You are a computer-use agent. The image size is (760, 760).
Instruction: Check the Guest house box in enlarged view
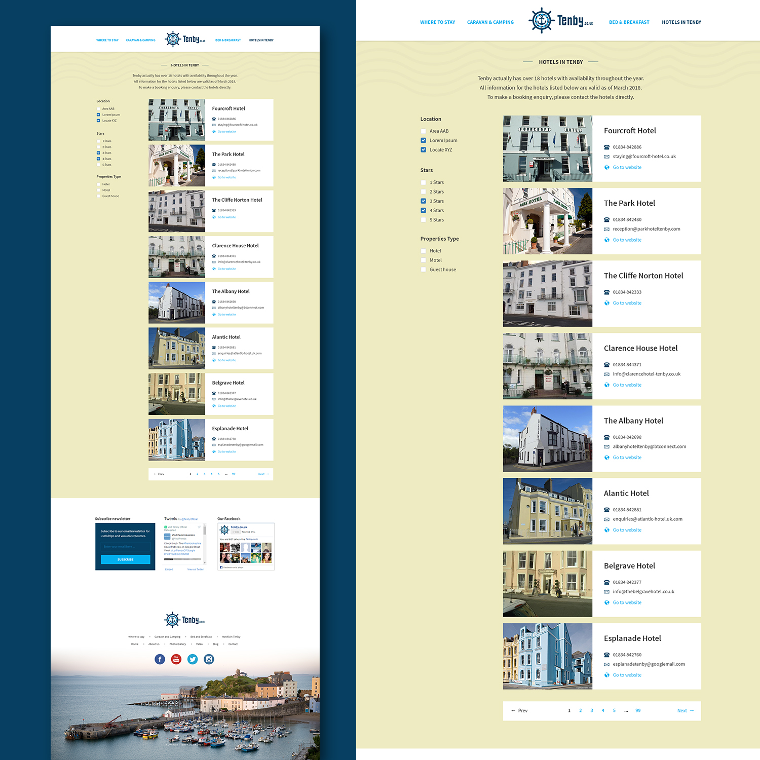click(x=424, y=270)
